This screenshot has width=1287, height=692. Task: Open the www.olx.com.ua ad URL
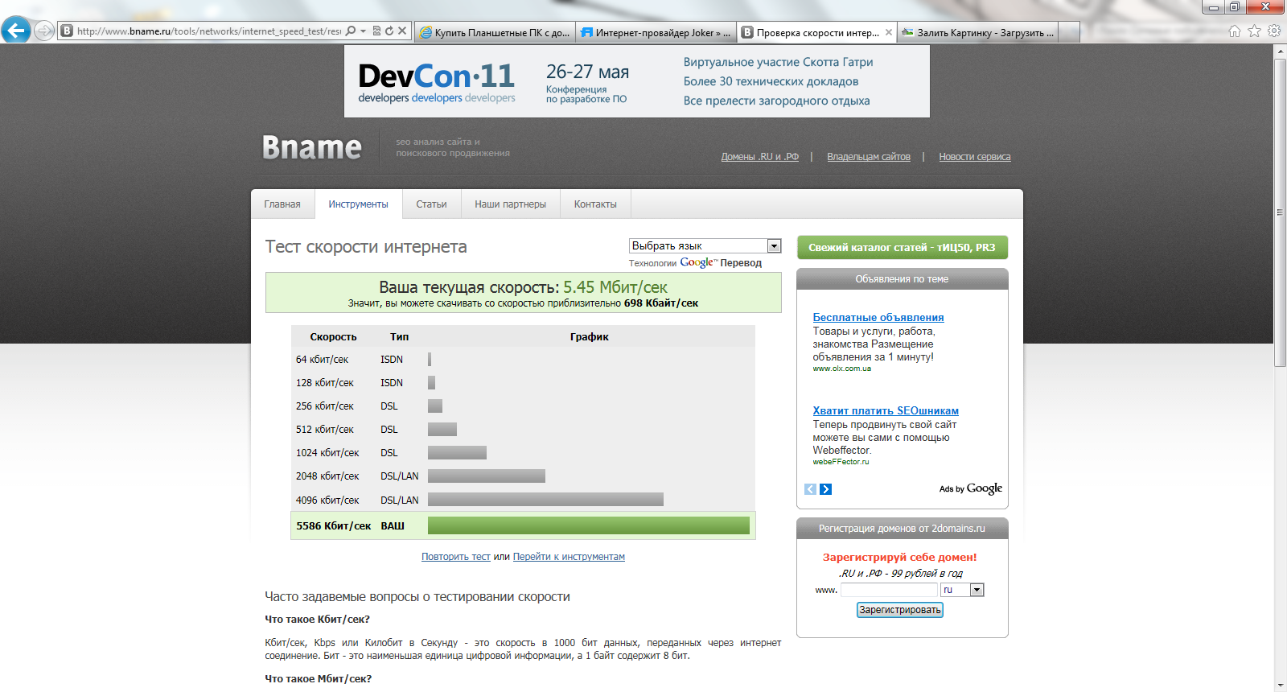click(x=841, y=369)
